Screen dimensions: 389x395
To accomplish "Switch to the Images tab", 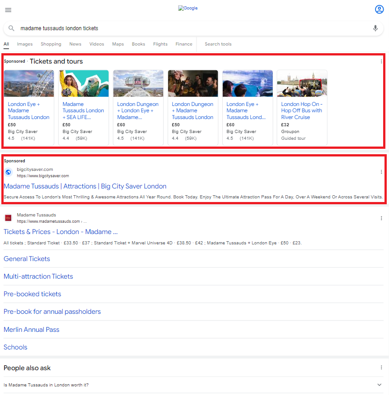I will pos(25,44).
